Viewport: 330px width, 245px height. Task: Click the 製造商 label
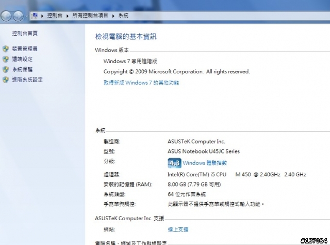tap(112, 142)
